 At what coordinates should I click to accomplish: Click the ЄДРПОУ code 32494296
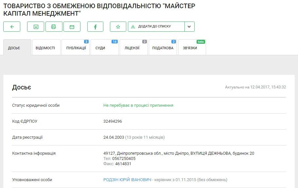click(x=113, y=120)
